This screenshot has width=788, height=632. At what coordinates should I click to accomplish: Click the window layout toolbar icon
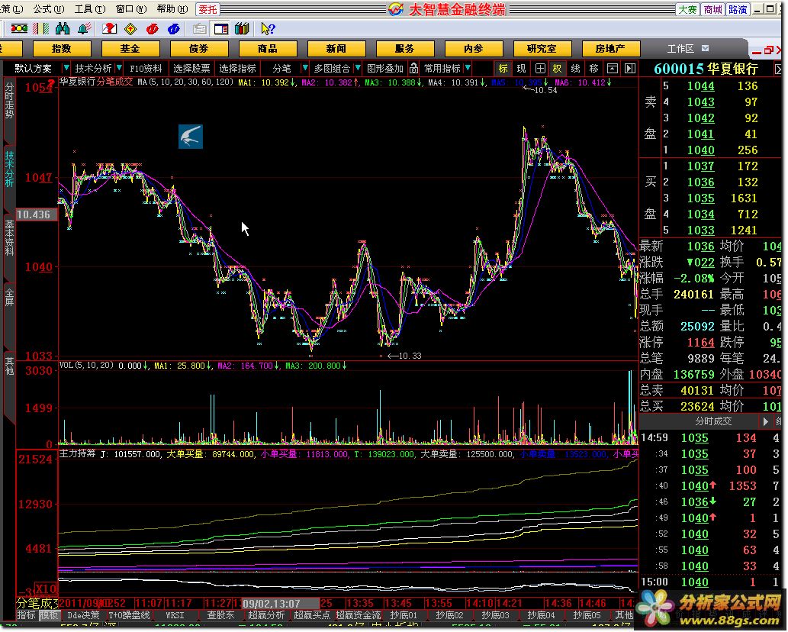(x=220, y=29)
